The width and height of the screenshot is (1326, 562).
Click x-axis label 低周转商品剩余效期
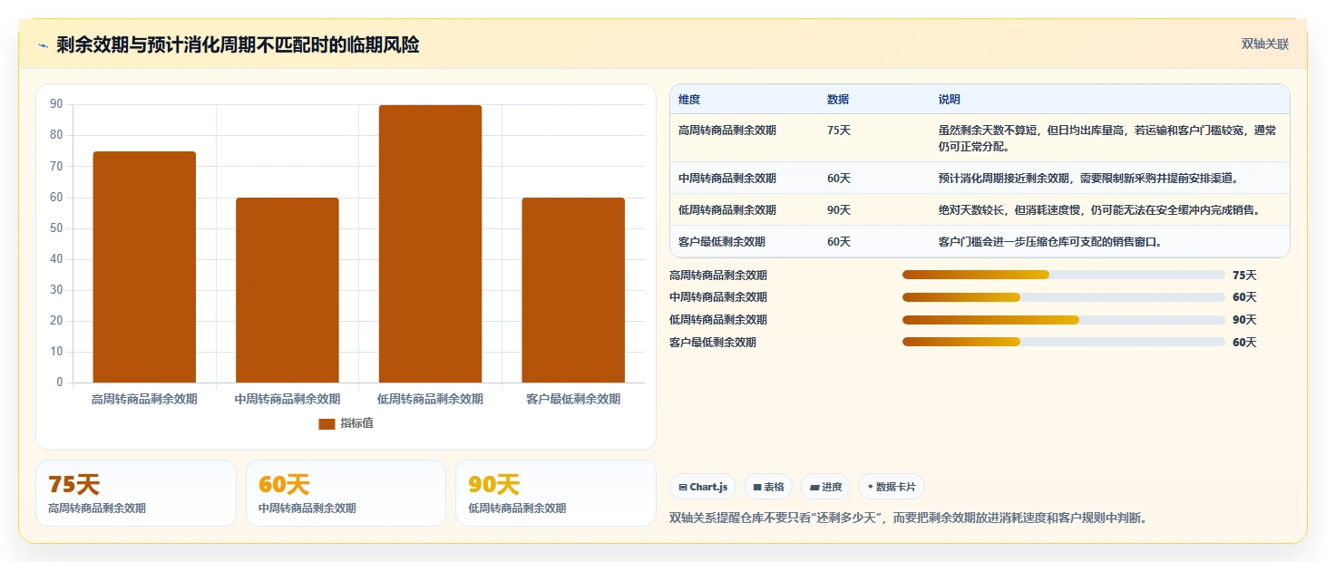(430, 399)
